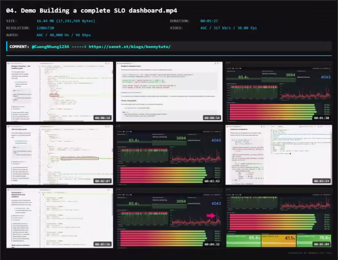Click the 76.6% green stat panel
This screenshot has width=338, height=260.
click(314, 241)
